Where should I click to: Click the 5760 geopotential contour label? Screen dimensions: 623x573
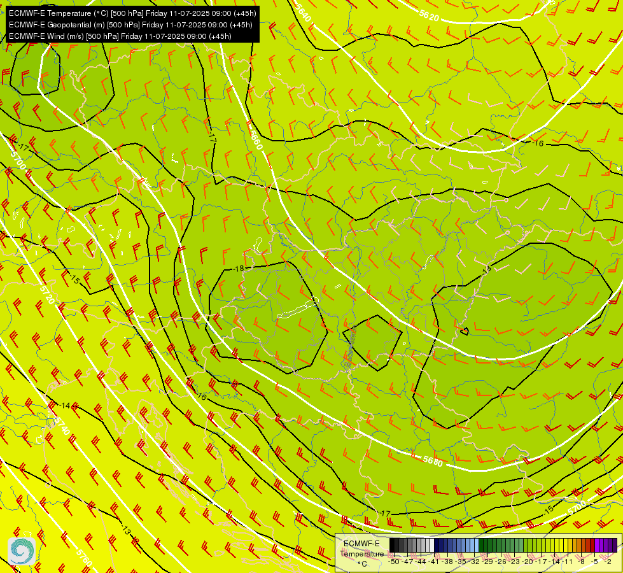(x=84, y=558)
